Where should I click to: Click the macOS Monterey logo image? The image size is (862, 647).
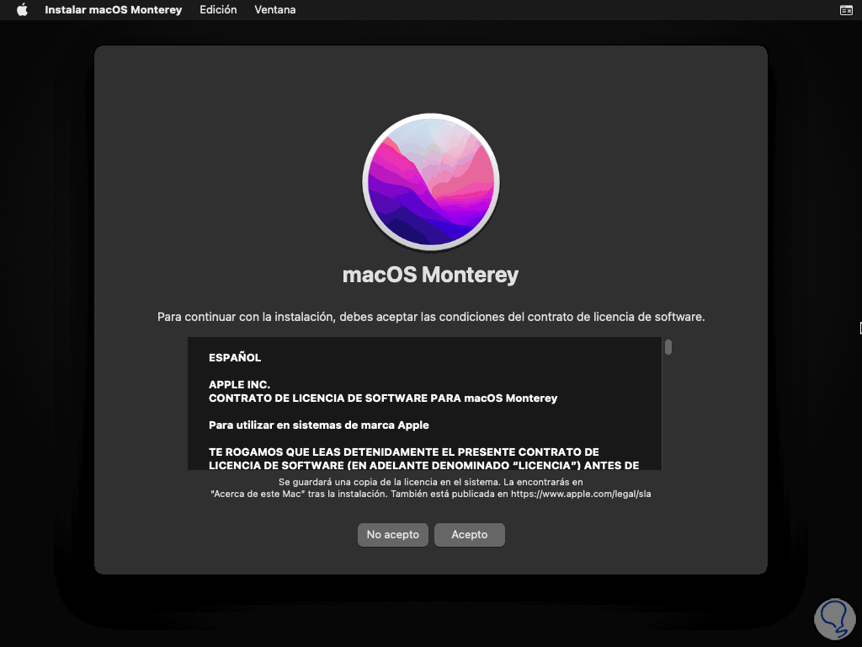pyautogui.click(x=430, y=182)
